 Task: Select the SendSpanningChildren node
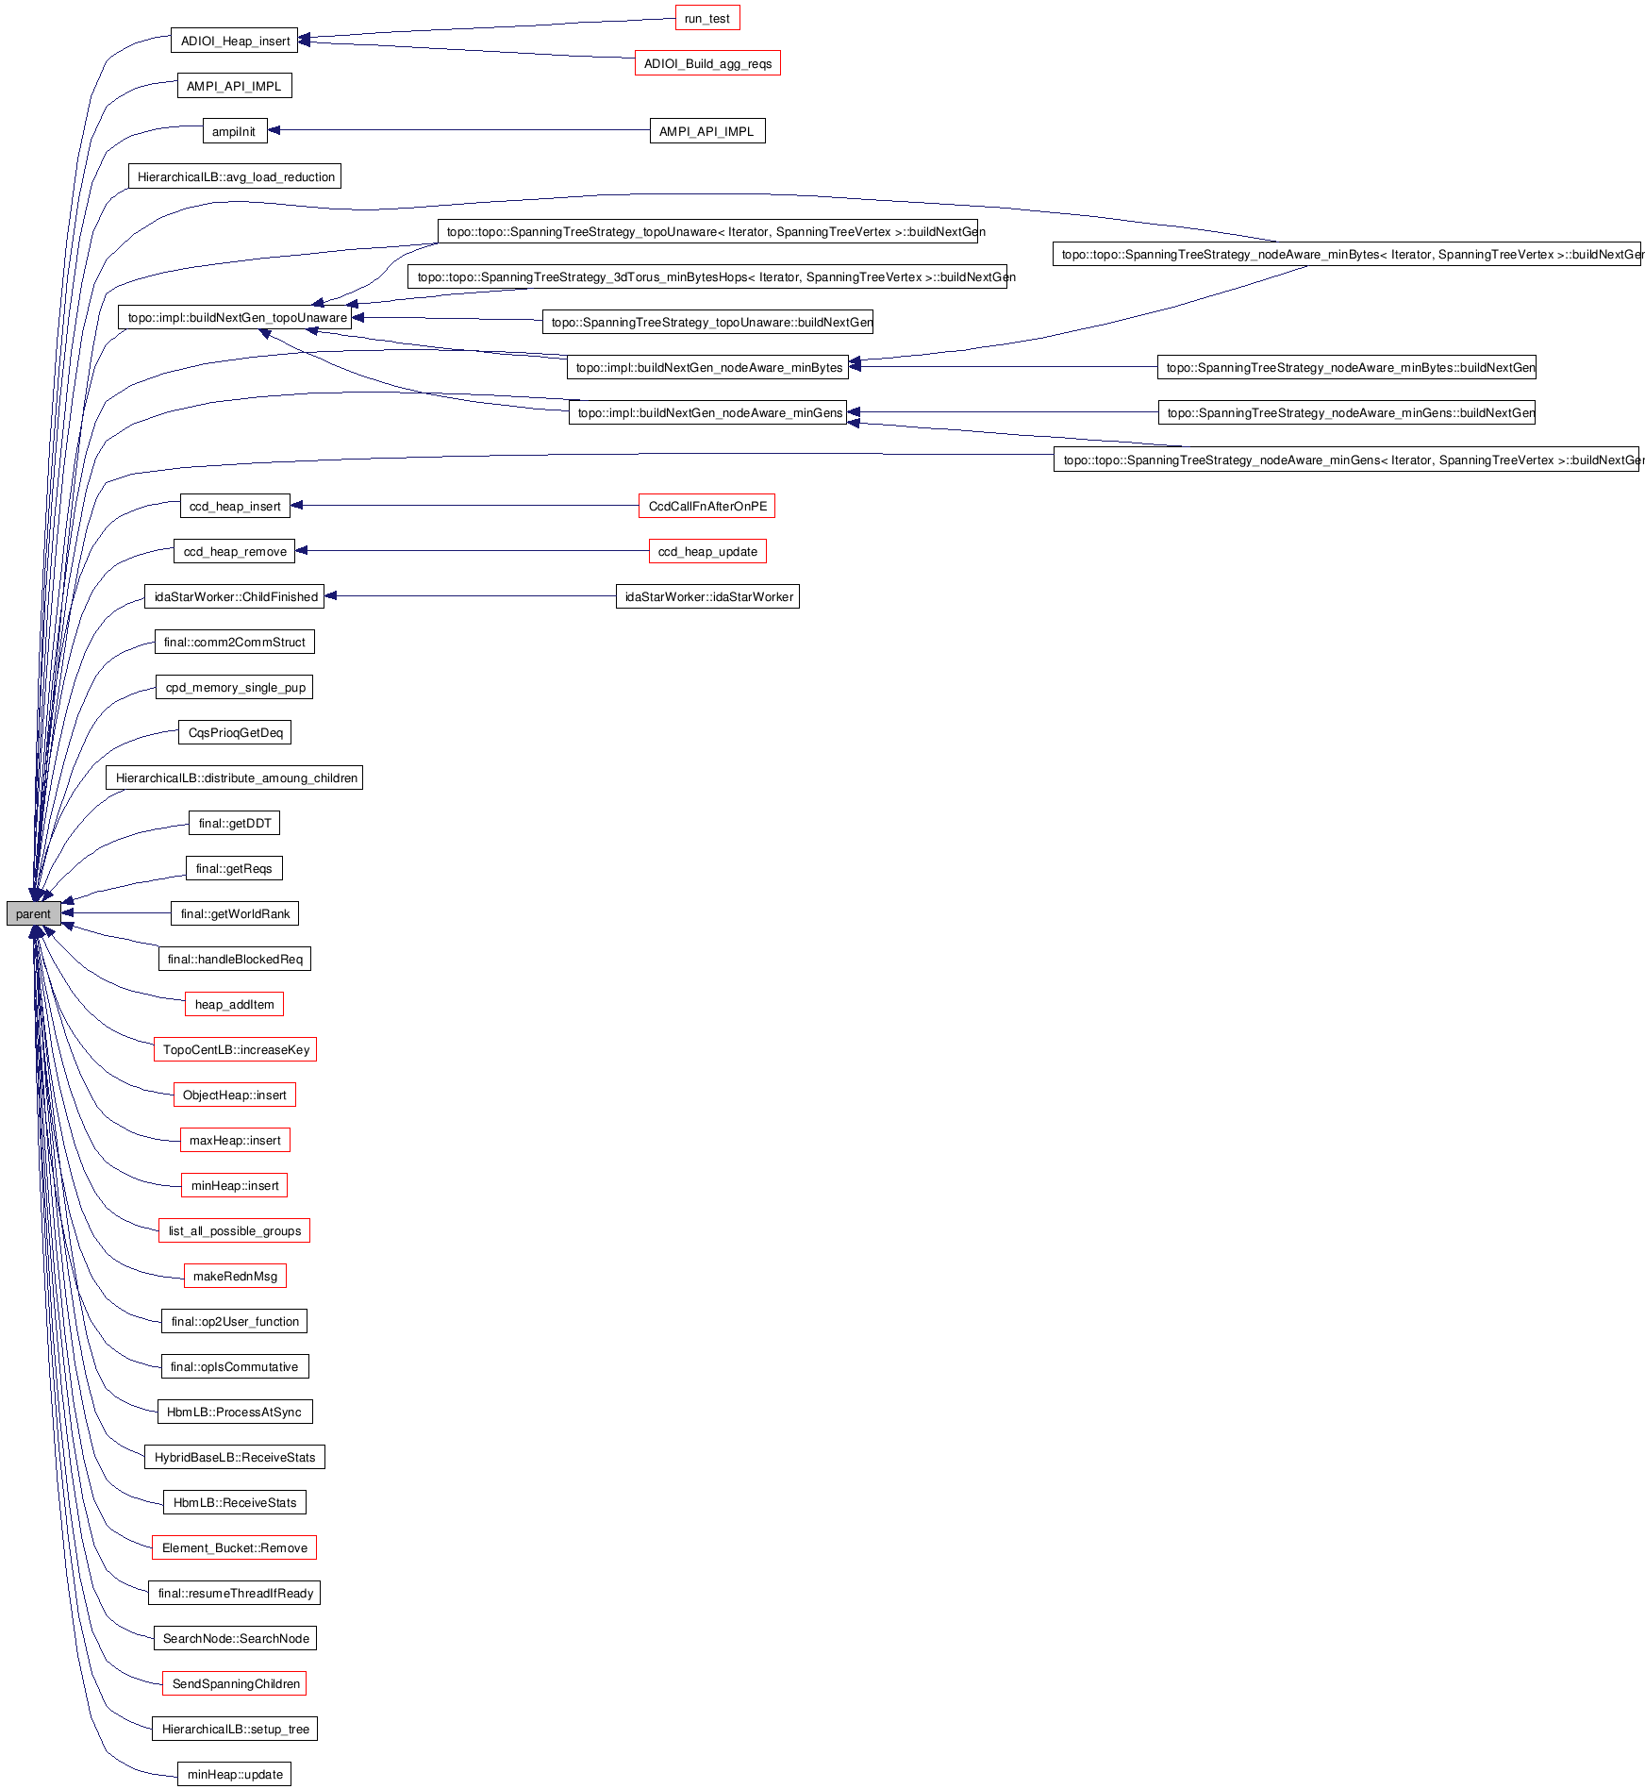(x=235, y=1683)
